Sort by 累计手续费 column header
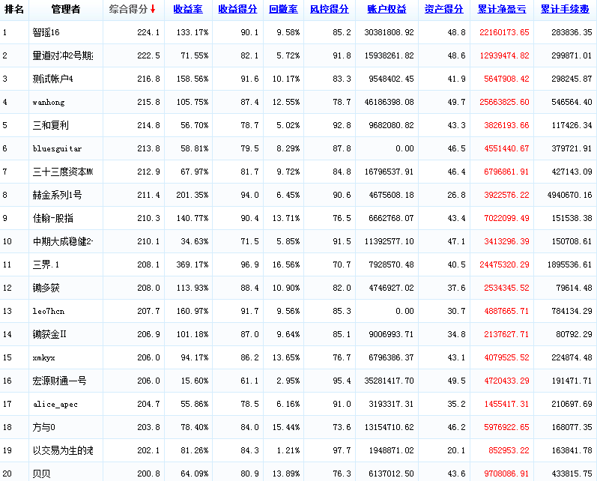The width and height of the screenshot is (597, 481). [566, 10]
